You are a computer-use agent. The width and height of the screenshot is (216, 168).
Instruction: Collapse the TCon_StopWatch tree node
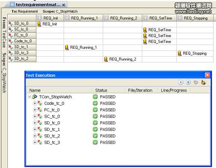(x=29, y=97)
